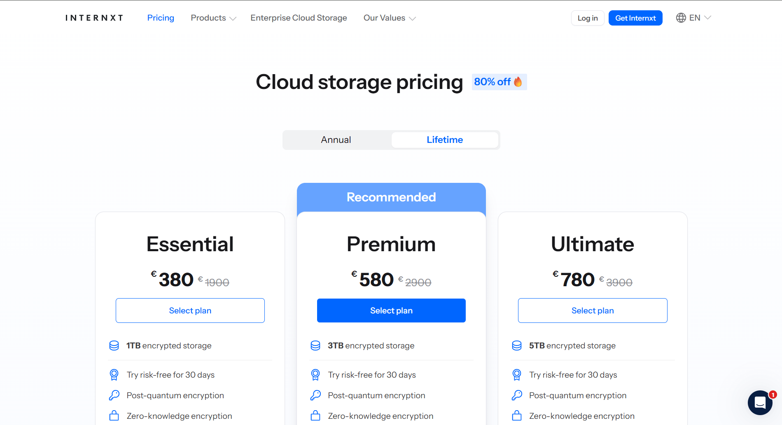
Task: Click the crossed-out €1900 price
Action: [x=214, y=282]
